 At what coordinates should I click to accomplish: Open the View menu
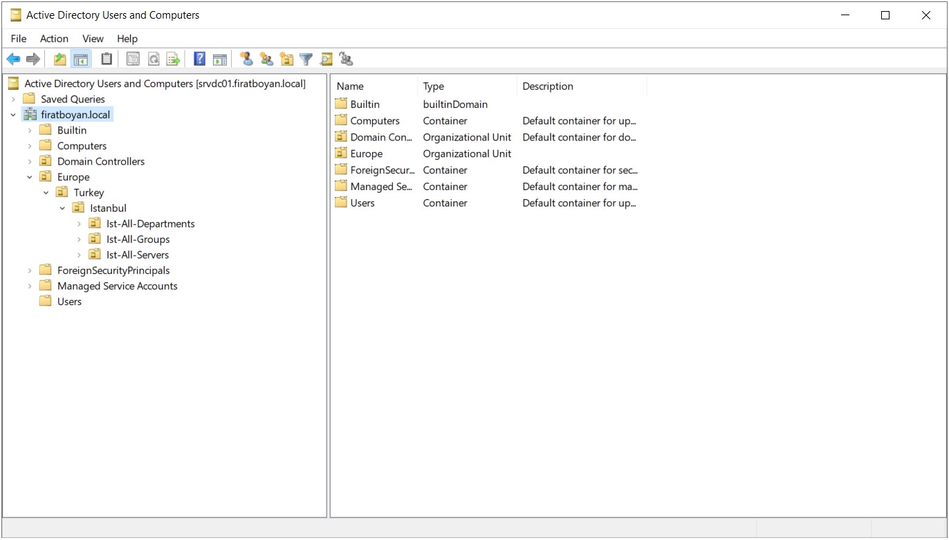93,39
